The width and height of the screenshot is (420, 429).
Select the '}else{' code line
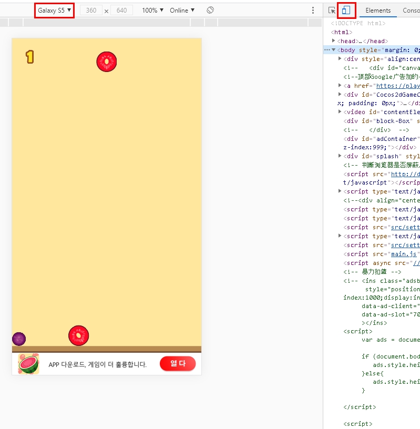coord(372,373)
